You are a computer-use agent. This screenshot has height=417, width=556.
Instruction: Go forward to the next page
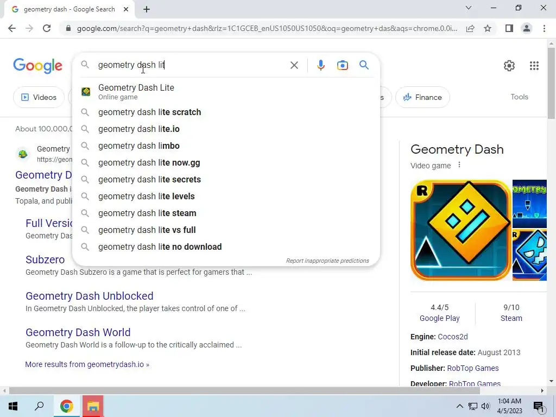click(x=29, y=28)
